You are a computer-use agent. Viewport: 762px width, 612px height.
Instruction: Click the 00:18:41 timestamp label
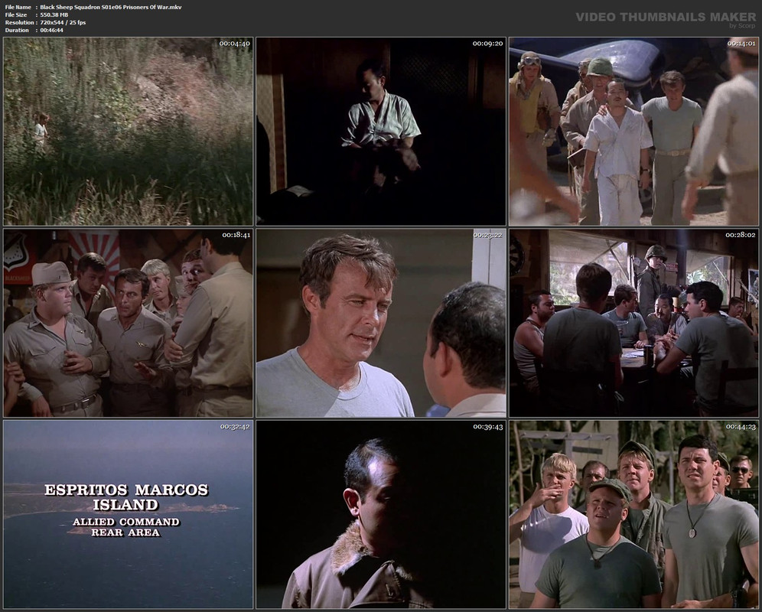pyautogui.click(x=236, y=236)
